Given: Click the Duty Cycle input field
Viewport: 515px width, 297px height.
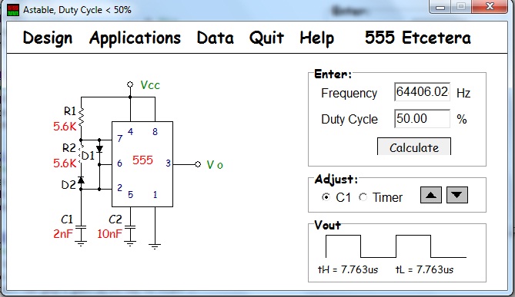Looking at the screenshot, I should (422, 118).
